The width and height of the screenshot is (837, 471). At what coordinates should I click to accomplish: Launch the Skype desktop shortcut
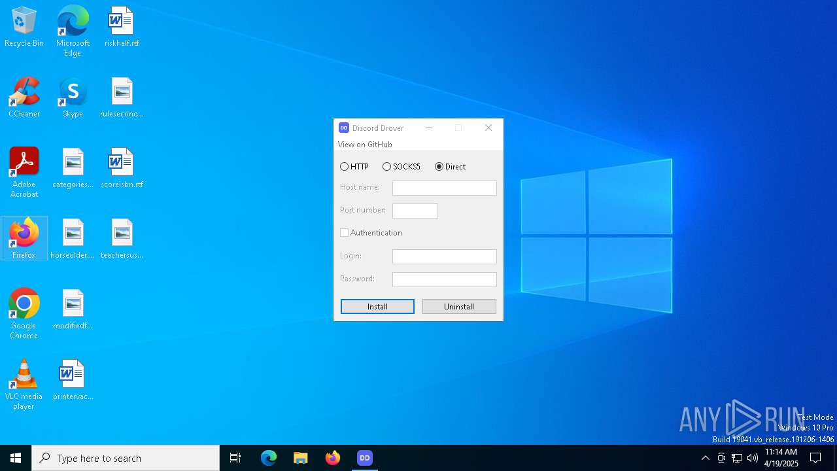[x=73, y=98]
